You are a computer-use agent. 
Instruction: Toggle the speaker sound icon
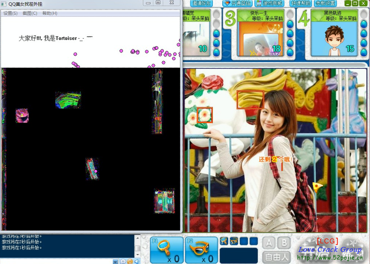click(x=137, y=261)
